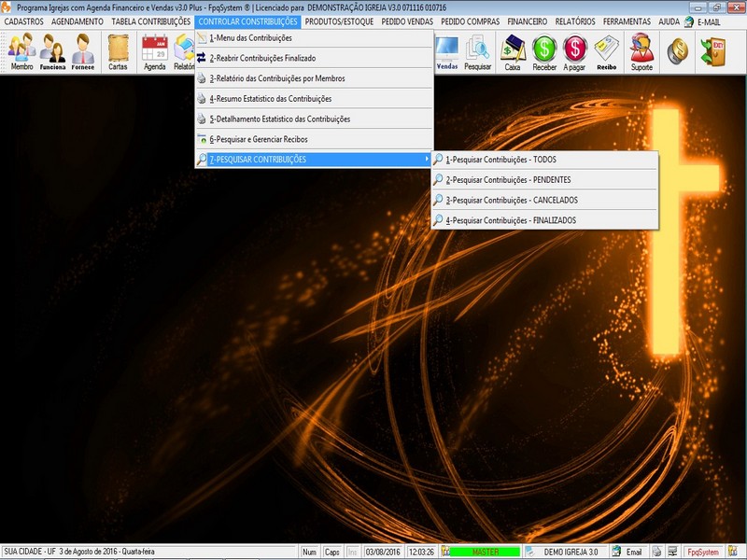The image size is (747, 560).
Task: Choose 4-Pesquisar Contribuições - FINALIZADOS
Action: coord(544,220)
